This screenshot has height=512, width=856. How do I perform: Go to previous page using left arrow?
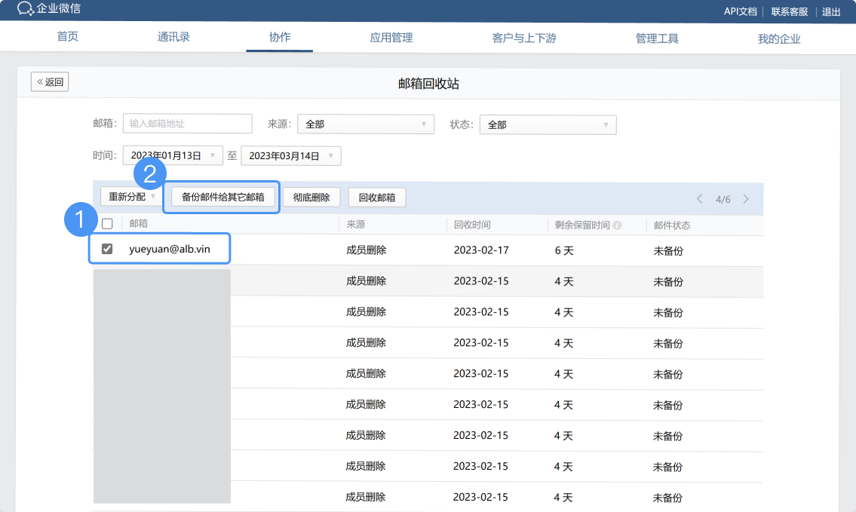click(700, 198)
